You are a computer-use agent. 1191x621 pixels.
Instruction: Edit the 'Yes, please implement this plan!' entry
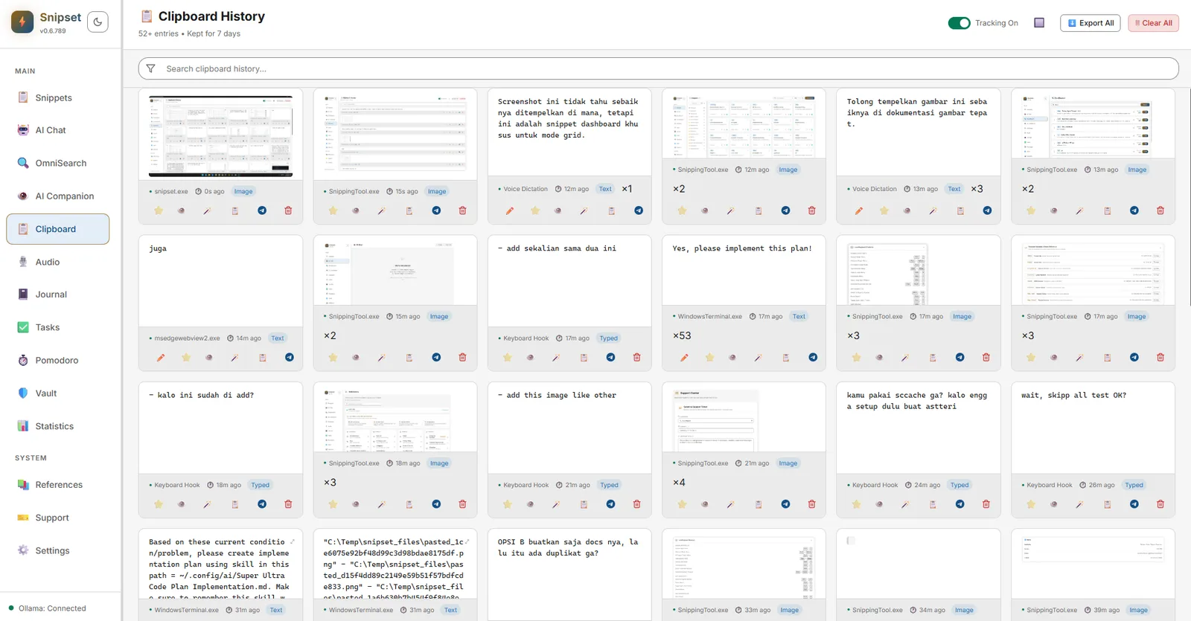coord(684,358)
